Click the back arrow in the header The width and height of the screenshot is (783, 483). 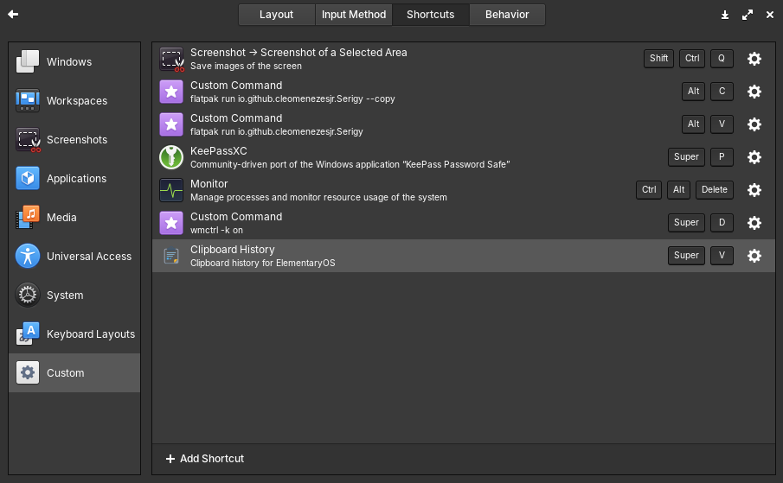(13, 15)
